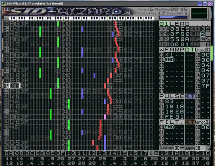
Task: Select the DT column header of WFARP
Action: tap(190, 50)
